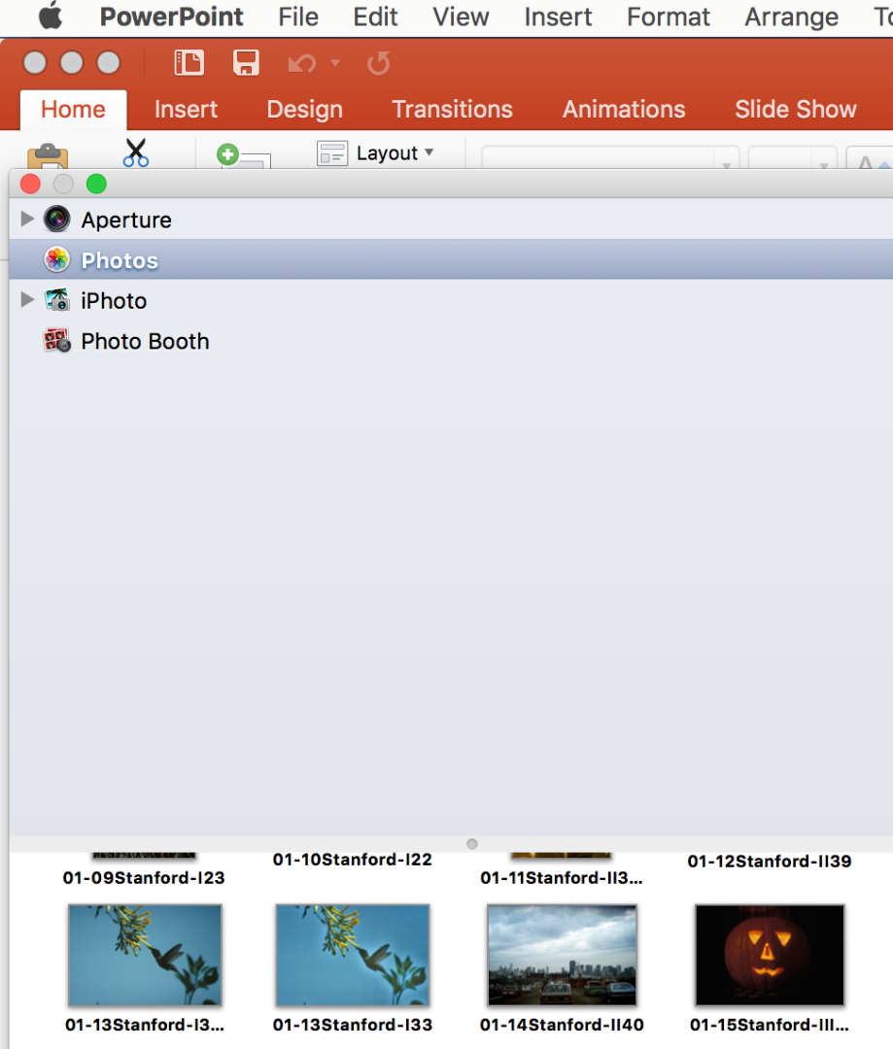Open the Edit menu
The width and height of the screenshot is (893, 1049).
(x=375, y=17)
